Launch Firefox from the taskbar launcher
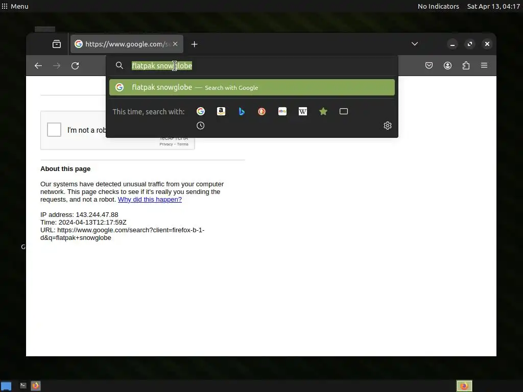 (36, 386)
